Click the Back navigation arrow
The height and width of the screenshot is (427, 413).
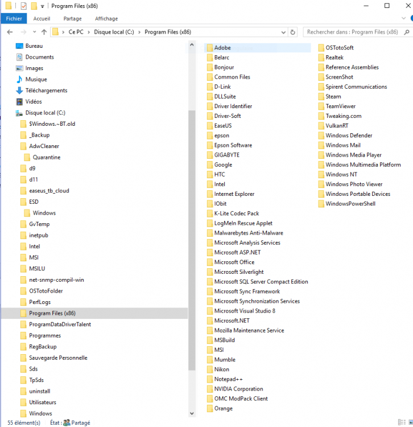(x=10, y=32)
